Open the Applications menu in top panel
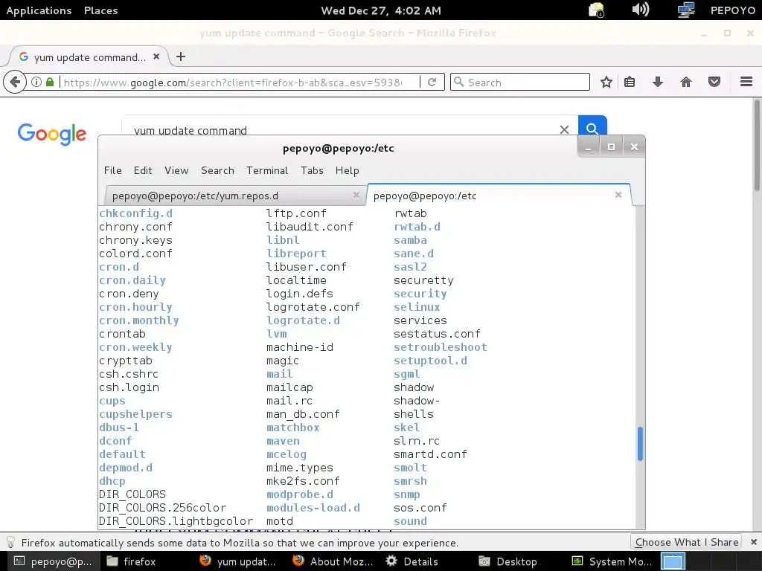 coord(39,10)
